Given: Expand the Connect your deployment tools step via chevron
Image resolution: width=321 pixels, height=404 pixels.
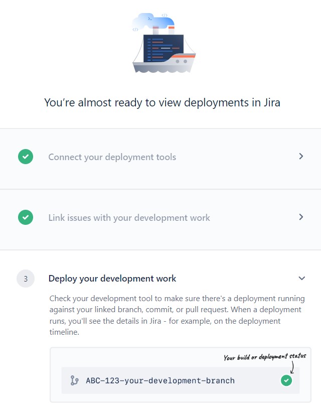Looking at the screenshot, I should pos(301,156).
